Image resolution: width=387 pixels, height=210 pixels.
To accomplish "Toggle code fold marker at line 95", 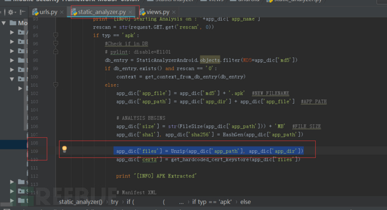I will [x=56, y=35].
